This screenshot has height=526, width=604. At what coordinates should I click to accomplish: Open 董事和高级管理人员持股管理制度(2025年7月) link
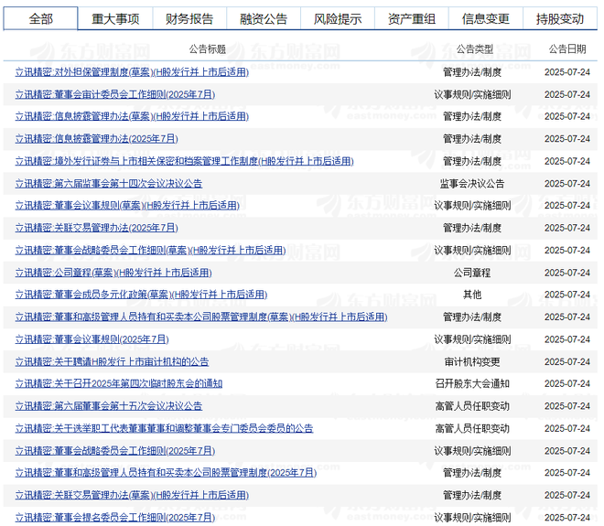pyautogui.click(x=166, y=472)
